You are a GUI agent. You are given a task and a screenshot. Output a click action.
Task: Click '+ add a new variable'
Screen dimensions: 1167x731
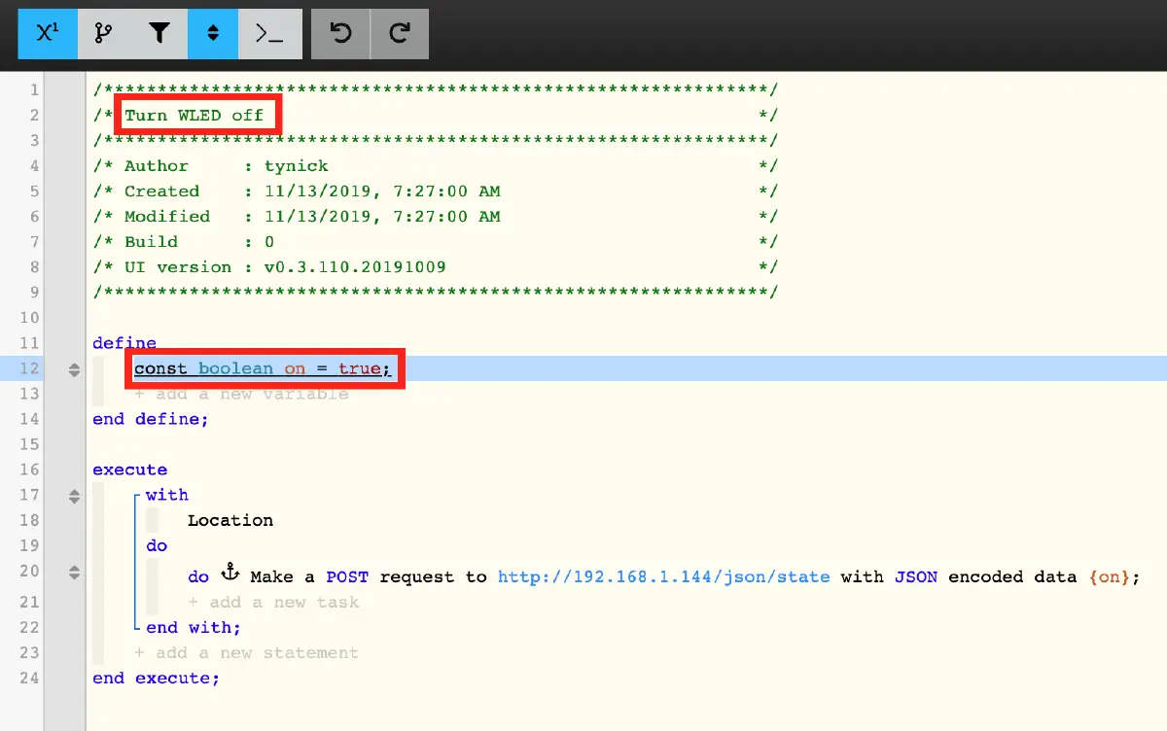pos(241,394)
